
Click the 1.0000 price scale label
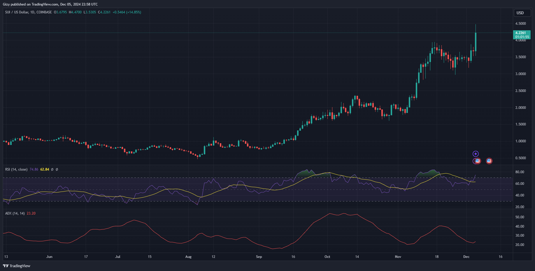point(520,141)
